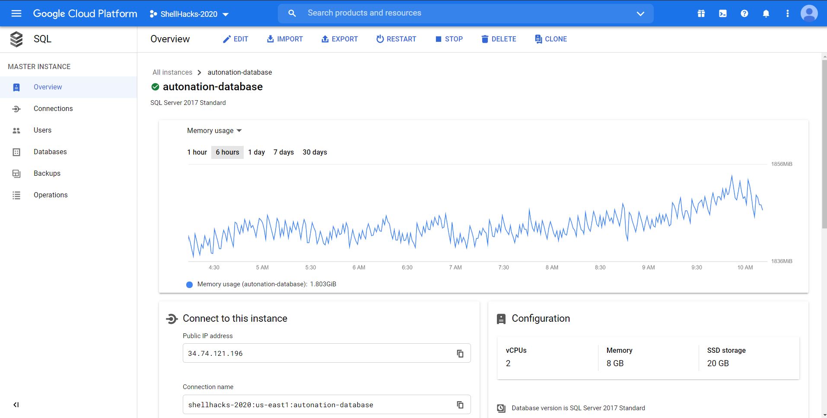Open the Backups section
827x418 pixels.
click(69, 174)
